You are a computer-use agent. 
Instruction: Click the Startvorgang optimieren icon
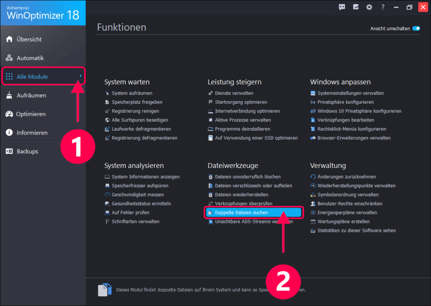pyautogui.click(x=210, y=102)
